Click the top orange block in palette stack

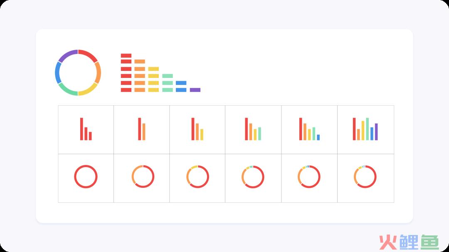point(140,61)
